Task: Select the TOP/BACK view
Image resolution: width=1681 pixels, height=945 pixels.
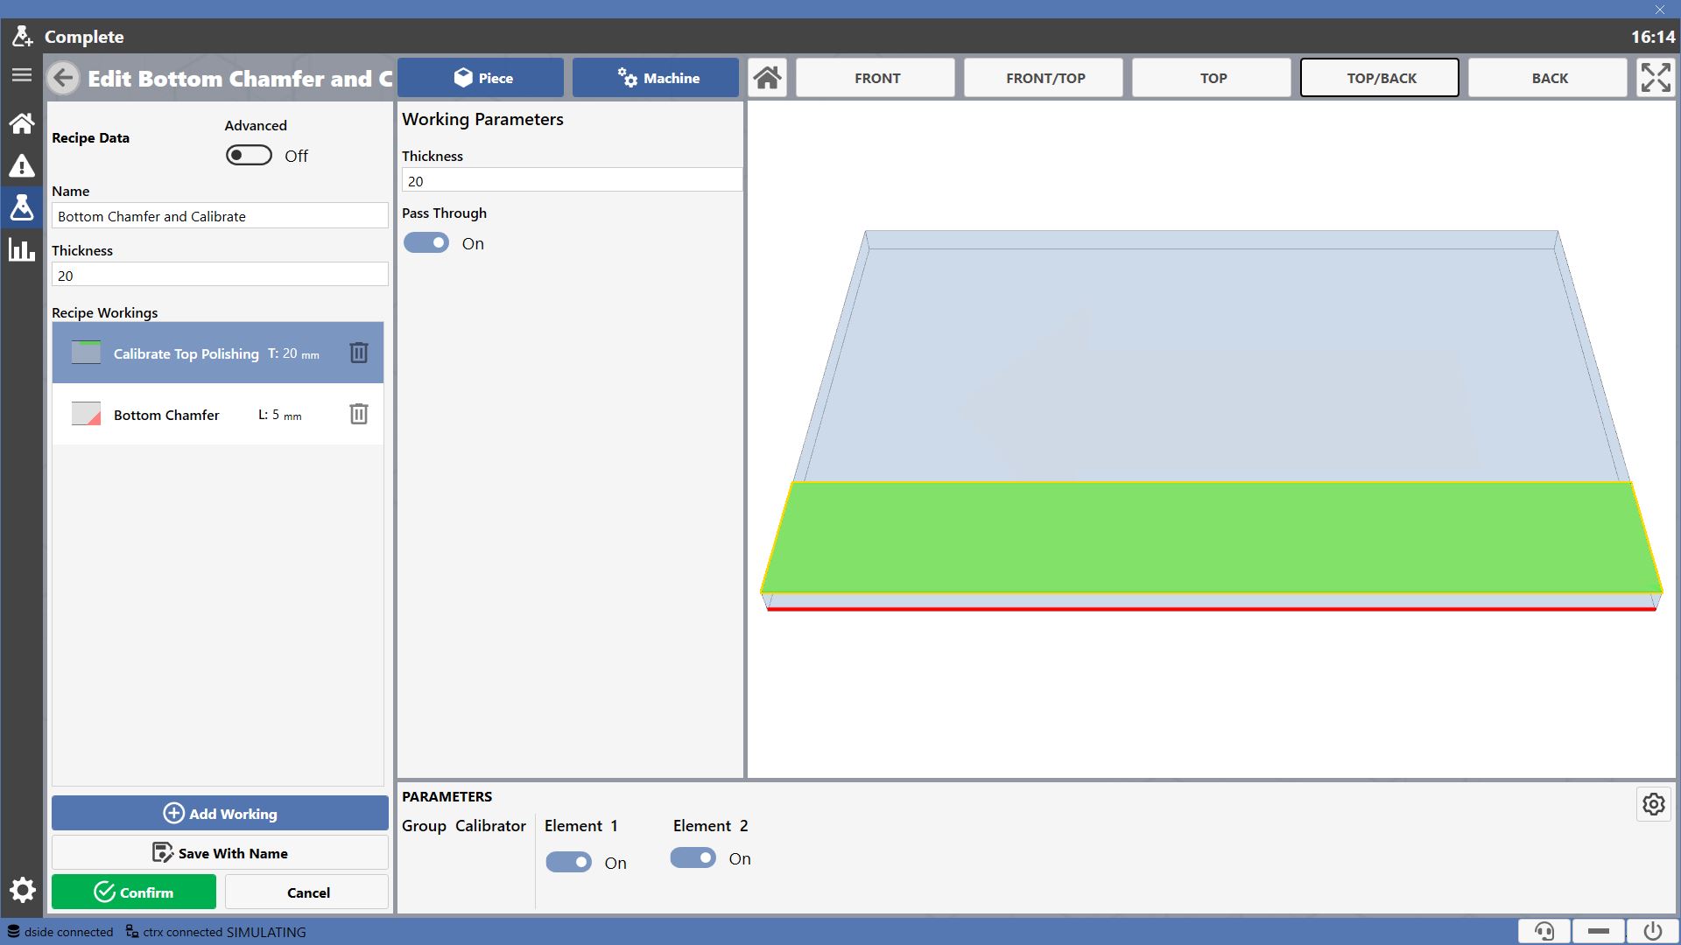Action: pyautogui.click(x=1380, y=78)
